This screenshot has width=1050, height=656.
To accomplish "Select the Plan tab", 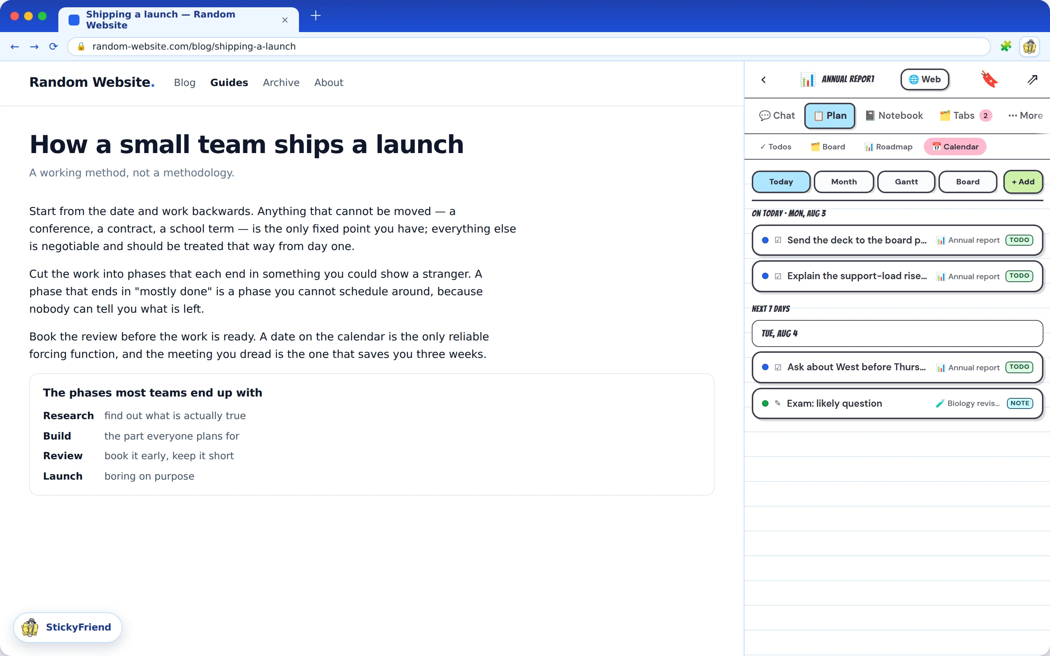I will (829, 116).
